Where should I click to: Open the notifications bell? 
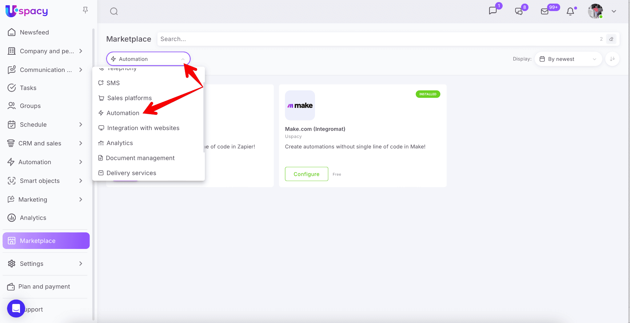(x=570, y=11)
